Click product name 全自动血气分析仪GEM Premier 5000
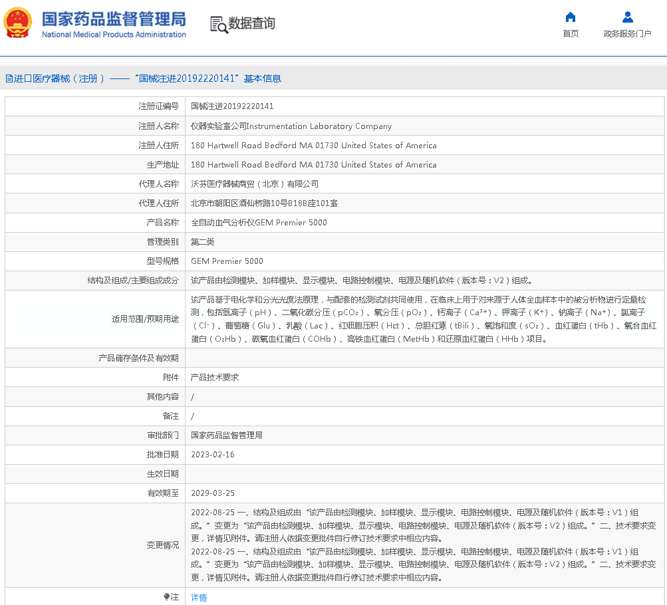The height and width of the screenshot is (605, 667). point(259,223)
